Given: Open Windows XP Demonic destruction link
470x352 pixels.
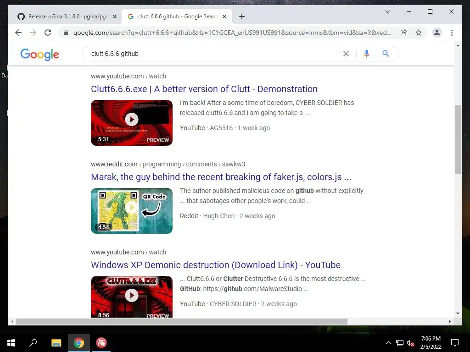Looking at the screenshot, I should click(216, 265).
